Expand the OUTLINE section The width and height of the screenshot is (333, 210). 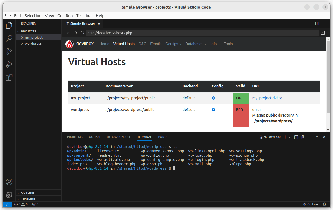[x=27, y=193]
